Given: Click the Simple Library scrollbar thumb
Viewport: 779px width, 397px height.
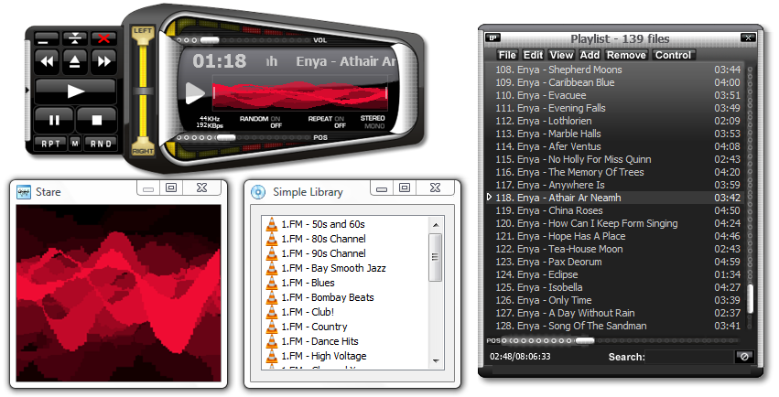Looking at the screenshot, I should (436, 257).
